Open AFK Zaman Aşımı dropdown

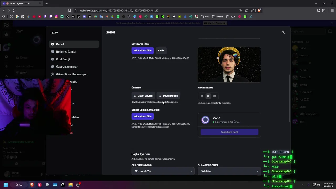pyautogui.click(x=229, y=171)
